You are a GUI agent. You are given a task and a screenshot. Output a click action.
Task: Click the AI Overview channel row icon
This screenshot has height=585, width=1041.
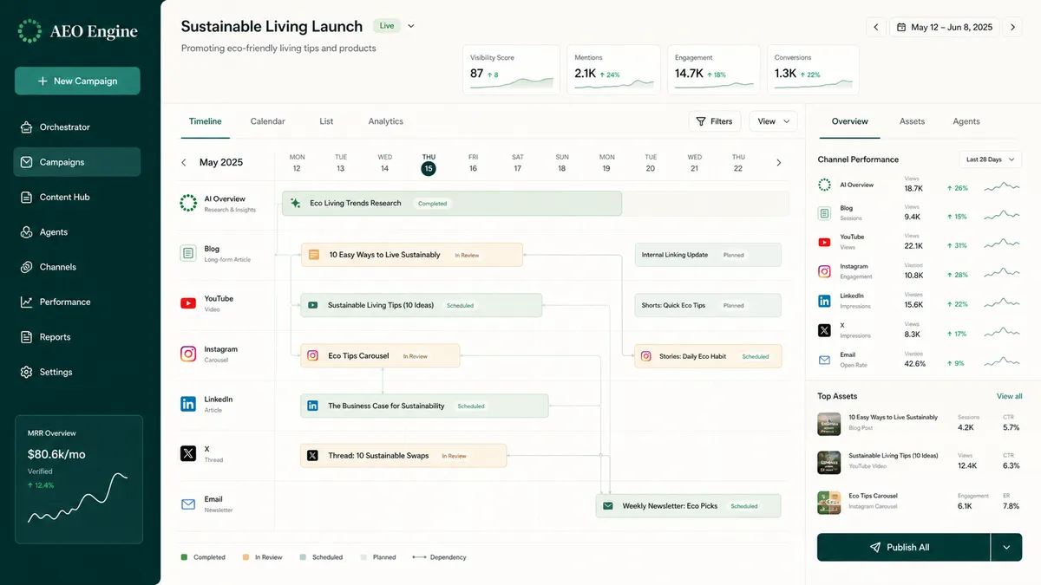(188, 203)
